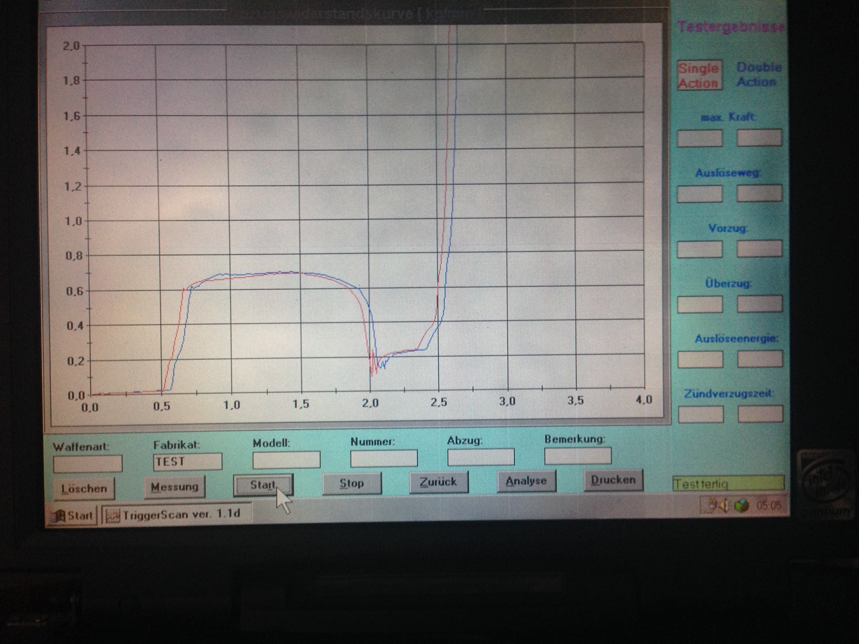Click the Waffenart input field
Viewport: 859px width, 644px height.
point(87,464)
